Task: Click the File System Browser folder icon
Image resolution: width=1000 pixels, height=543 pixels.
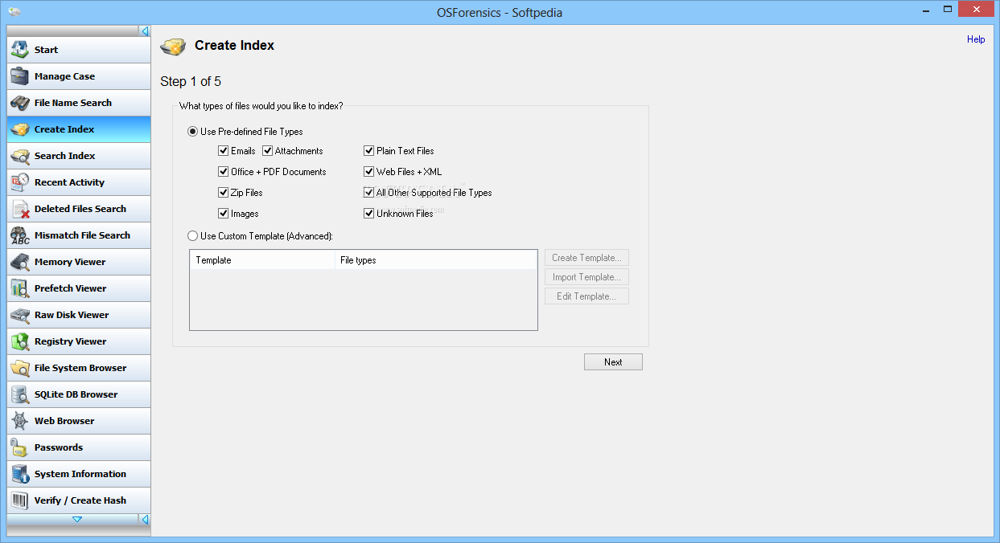Action: (20, 368)
